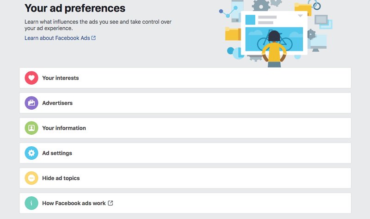Click the Your ad preferences heading

(75, 8)
